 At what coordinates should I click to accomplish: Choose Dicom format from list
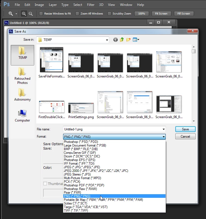[x=114, y=156]
